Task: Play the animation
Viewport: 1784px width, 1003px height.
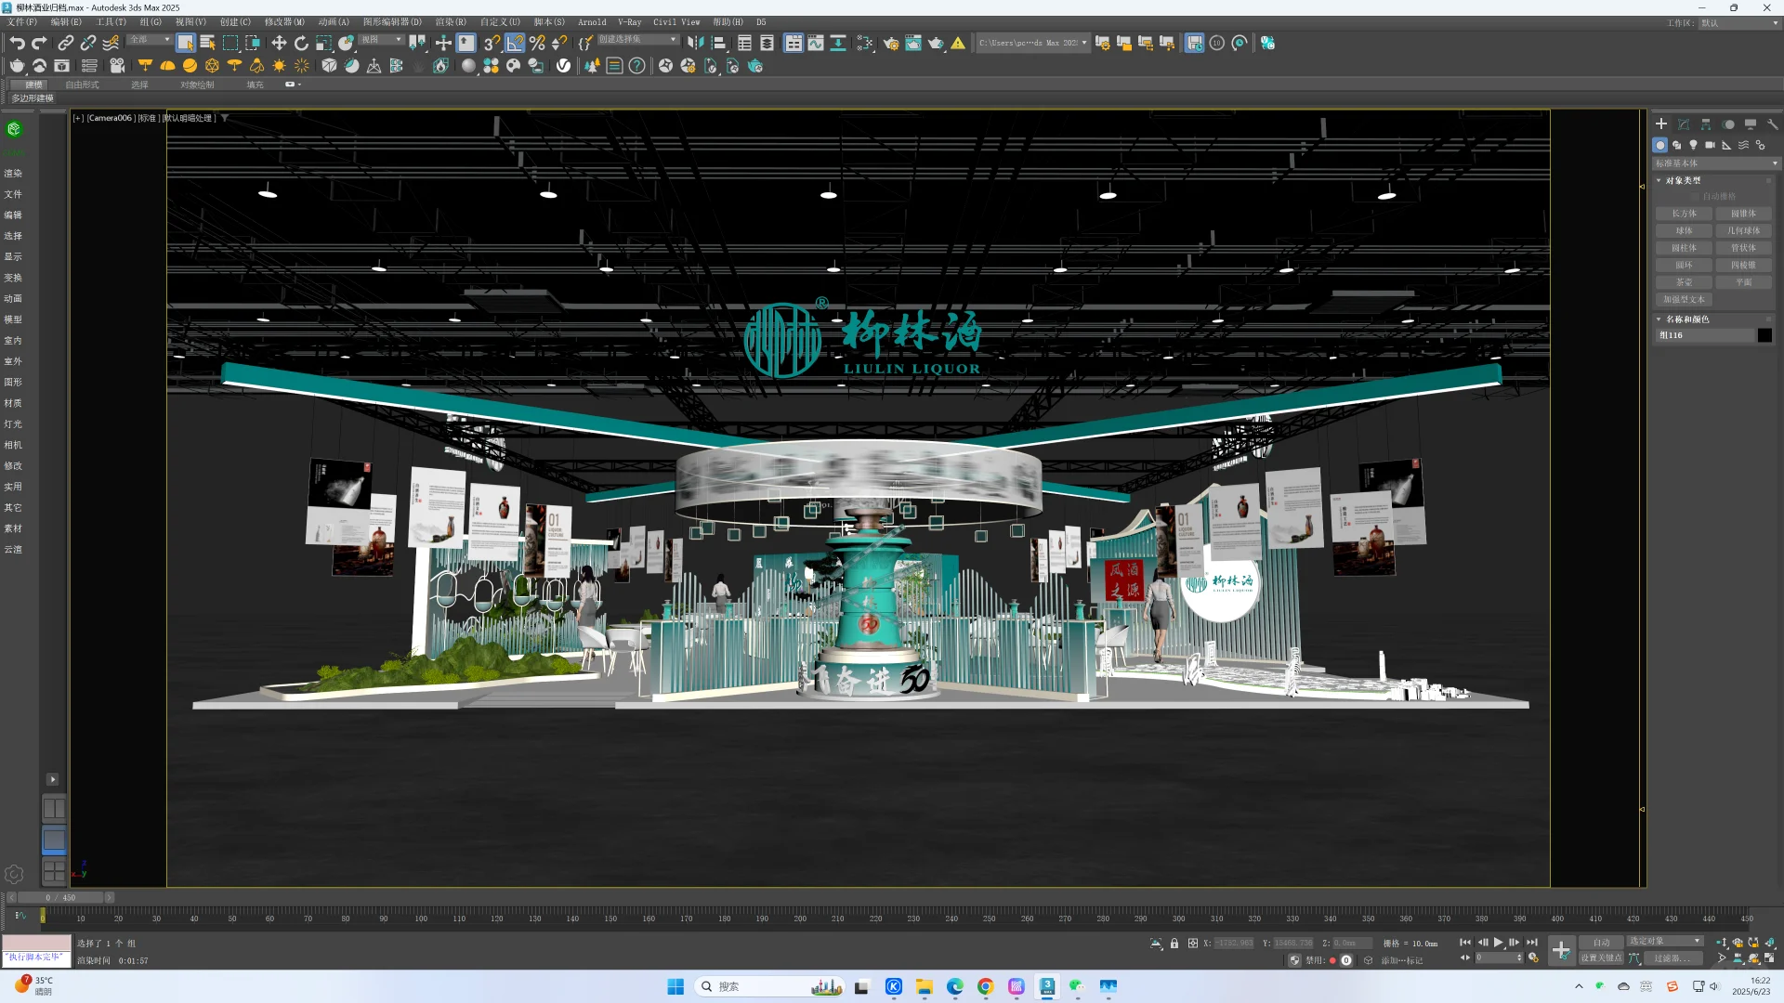Action: 1499,943
